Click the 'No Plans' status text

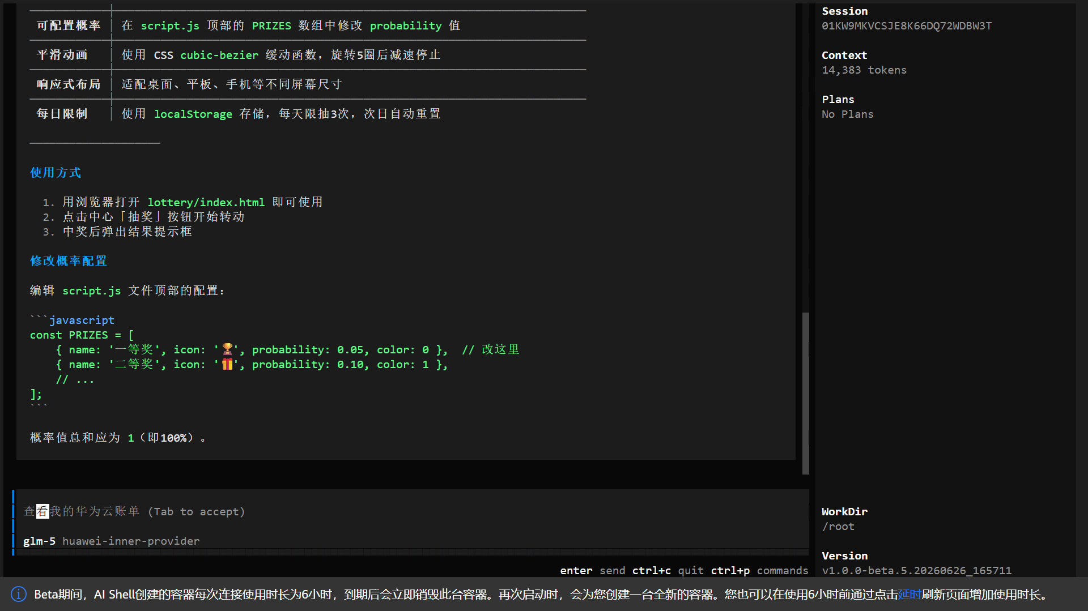point(848,114)
